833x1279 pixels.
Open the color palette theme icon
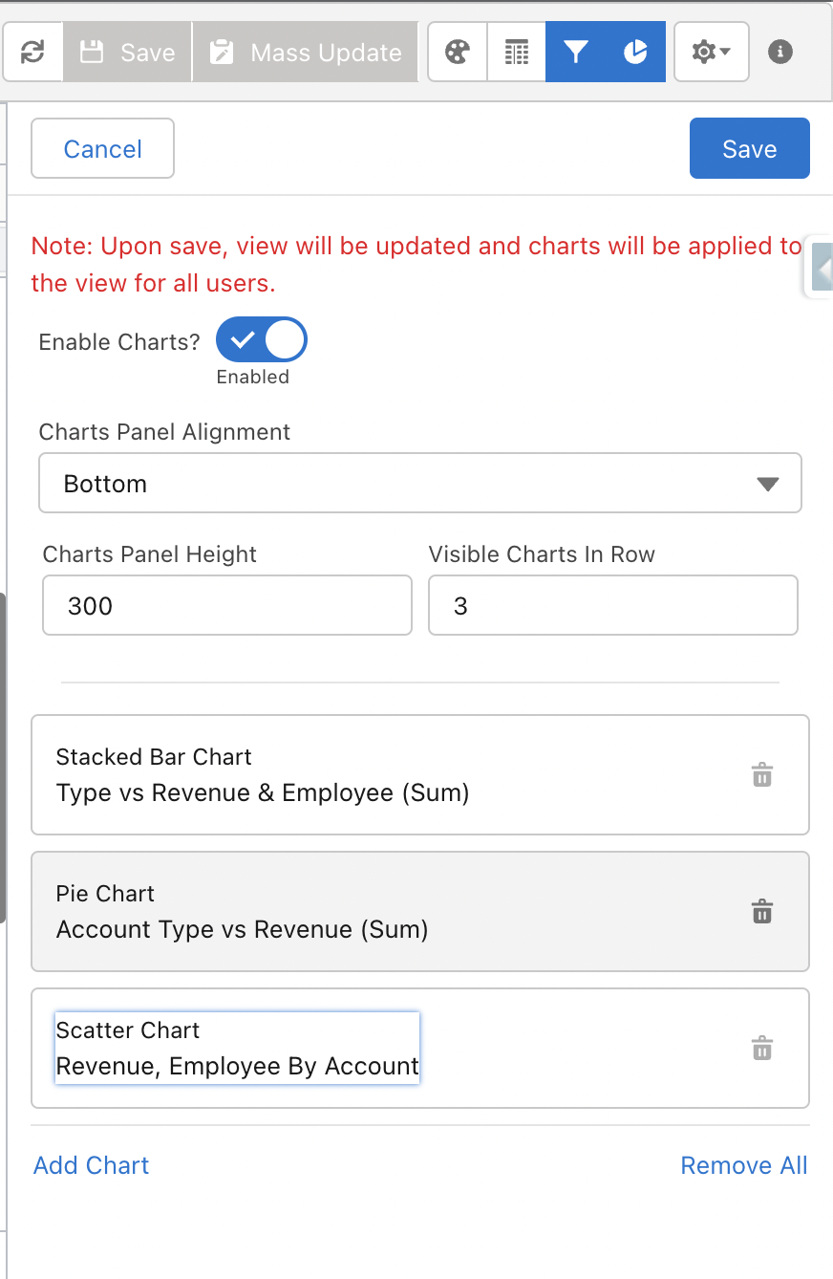tap(458, 52)
